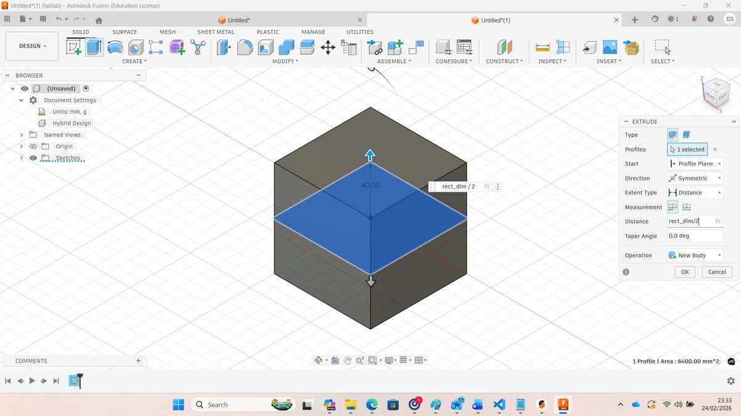Open Visual Studio Code from taskbar
The height and width of the screenshot is (416, 741).
[500, 405]
